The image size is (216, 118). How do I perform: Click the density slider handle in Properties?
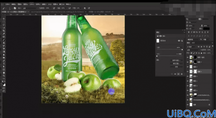[182, 50]
